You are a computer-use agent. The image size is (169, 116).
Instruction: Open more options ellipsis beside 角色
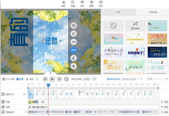point(37,79)
